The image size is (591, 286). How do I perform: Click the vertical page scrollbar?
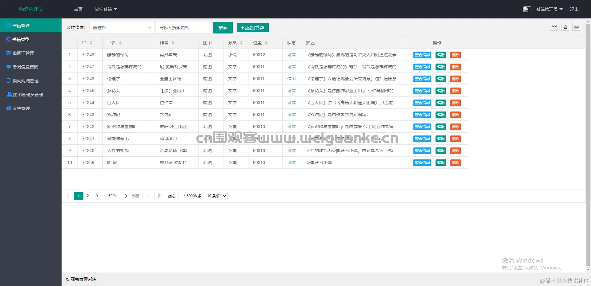[589, 146]
